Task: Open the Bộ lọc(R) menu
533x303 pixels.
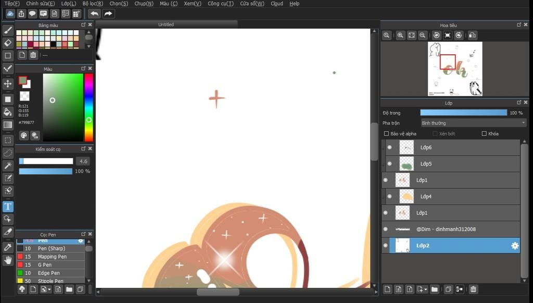Action: [93, 4]
